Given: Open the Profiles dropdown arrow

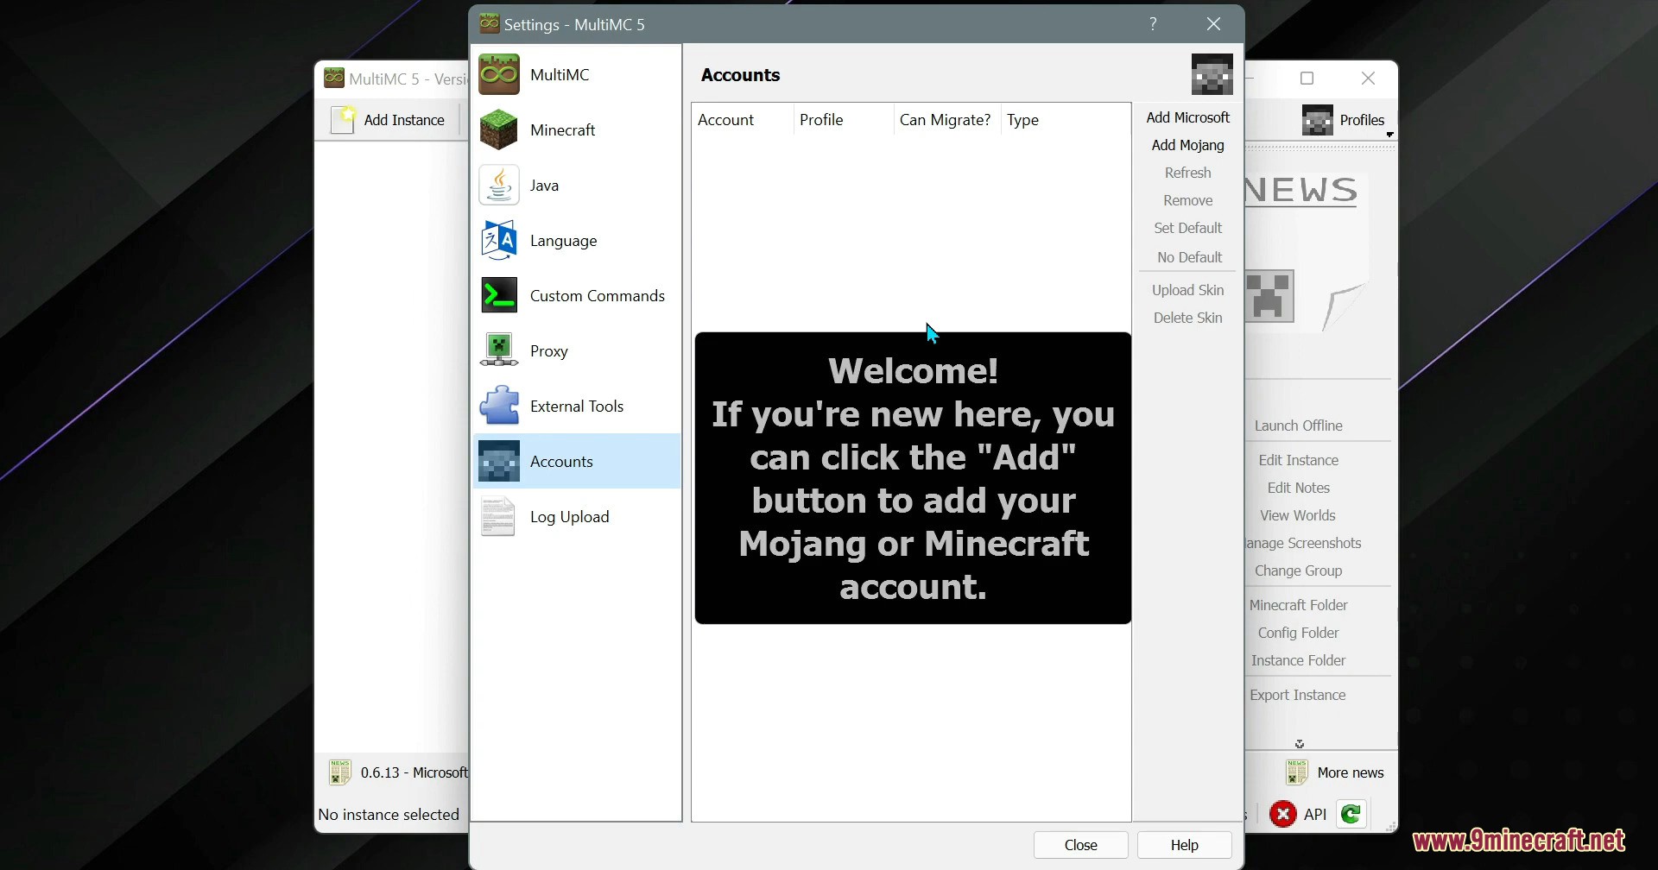Looking at the screenshot, I should [x=1389, y=135].
